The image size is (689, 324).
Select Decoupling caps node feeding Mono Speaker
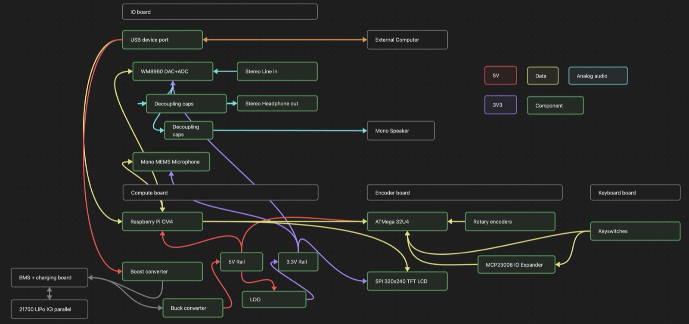tap(189, 130)
